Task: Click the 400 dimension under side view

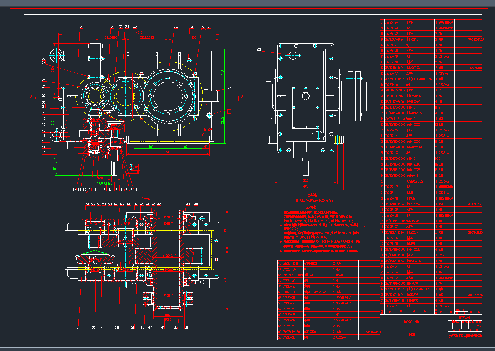Action: click(x=306, y=186)
